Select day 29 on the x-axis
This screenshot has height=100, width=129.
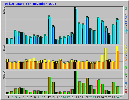(113, 97)
